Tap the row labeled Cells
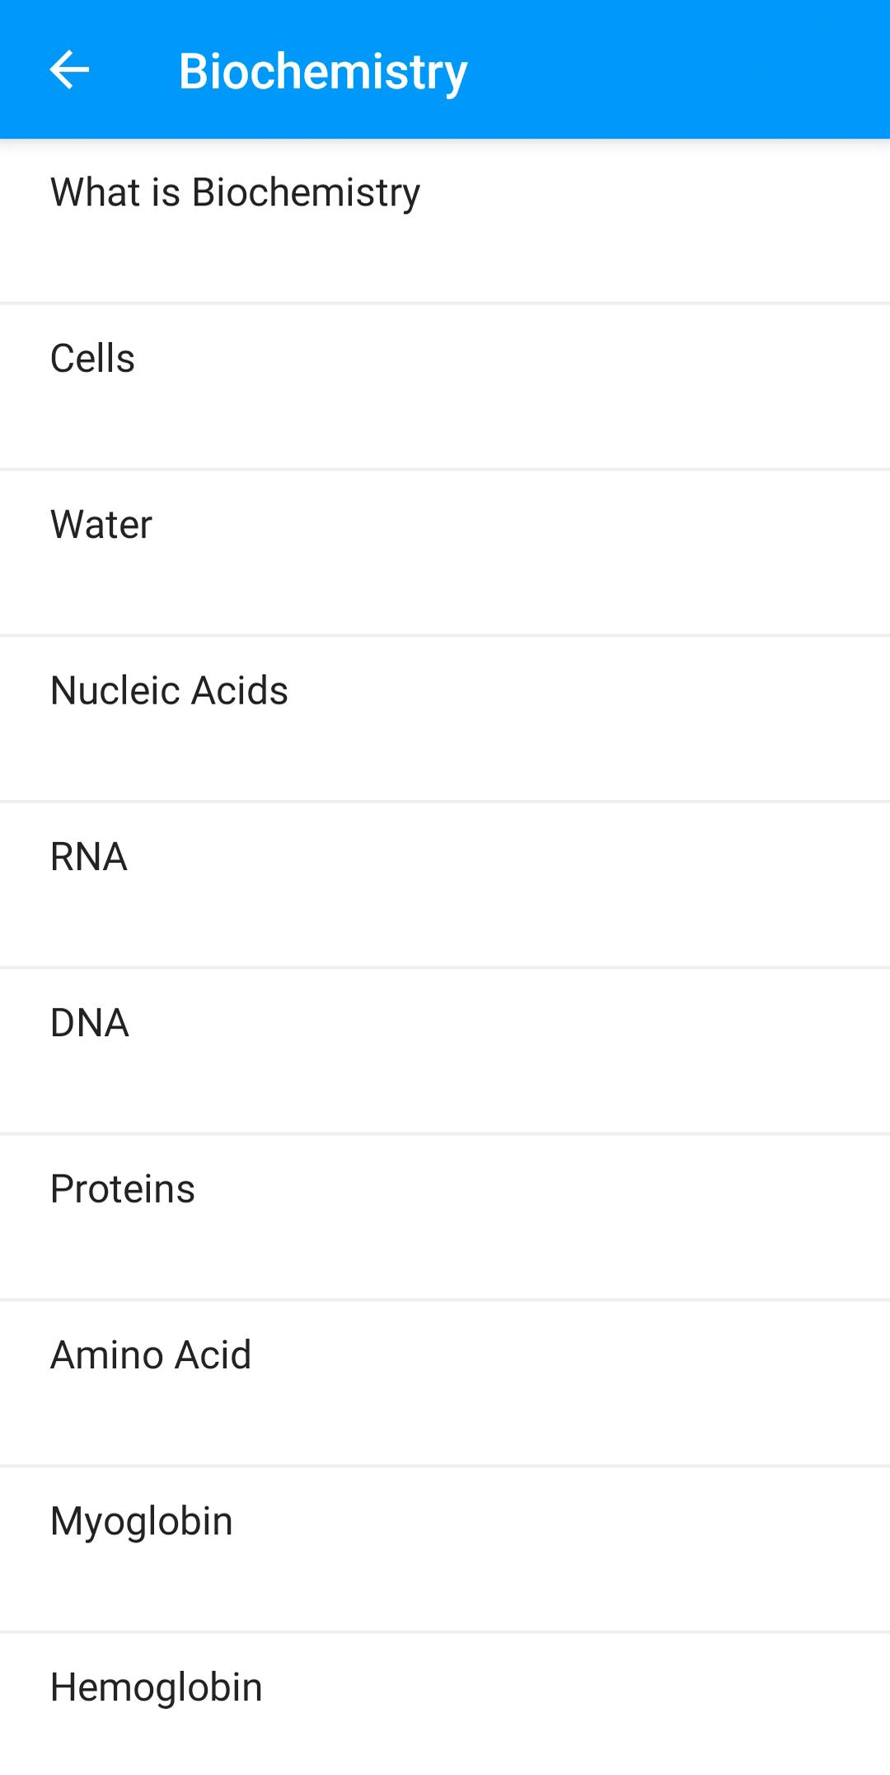This screenshot has height=1775, width=890. click(x=445, y=386)
